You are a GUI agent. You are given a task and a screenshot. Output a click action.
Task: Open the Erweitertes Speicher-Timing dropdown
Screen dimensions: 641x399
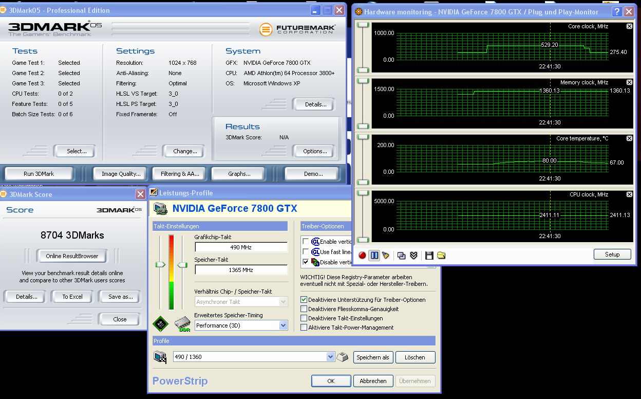pos(283,325)
